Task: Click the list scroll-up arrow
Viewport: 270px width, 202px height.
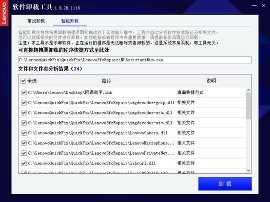Action: (249, 90)
